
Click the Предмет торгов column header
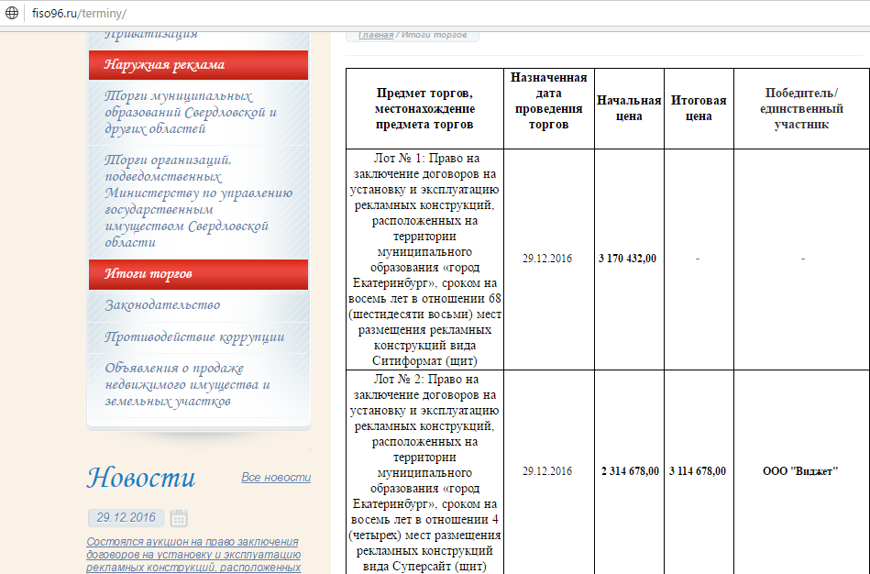424,109
